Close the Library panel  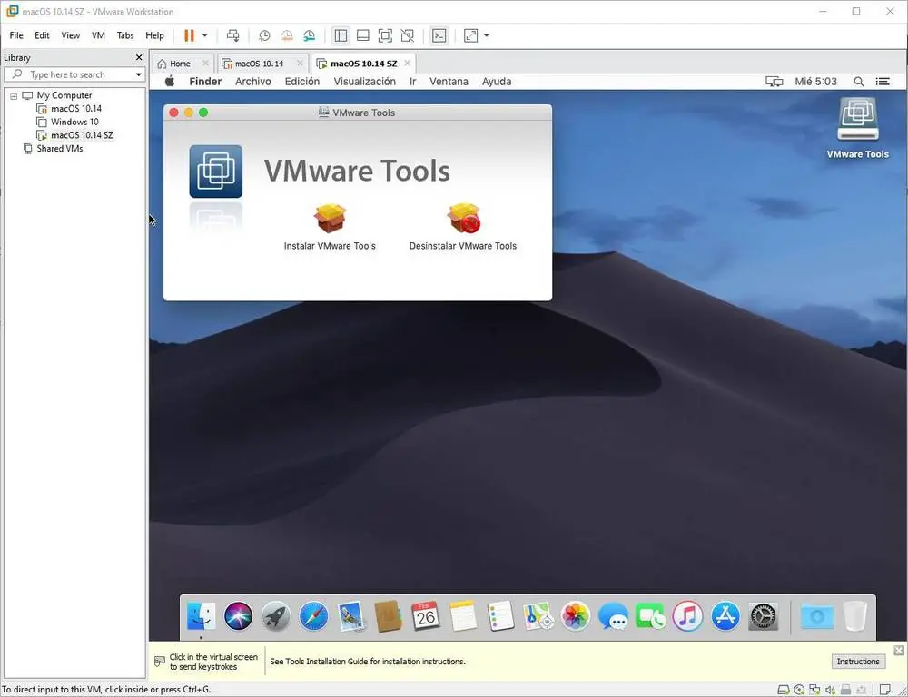pos(138,57)
